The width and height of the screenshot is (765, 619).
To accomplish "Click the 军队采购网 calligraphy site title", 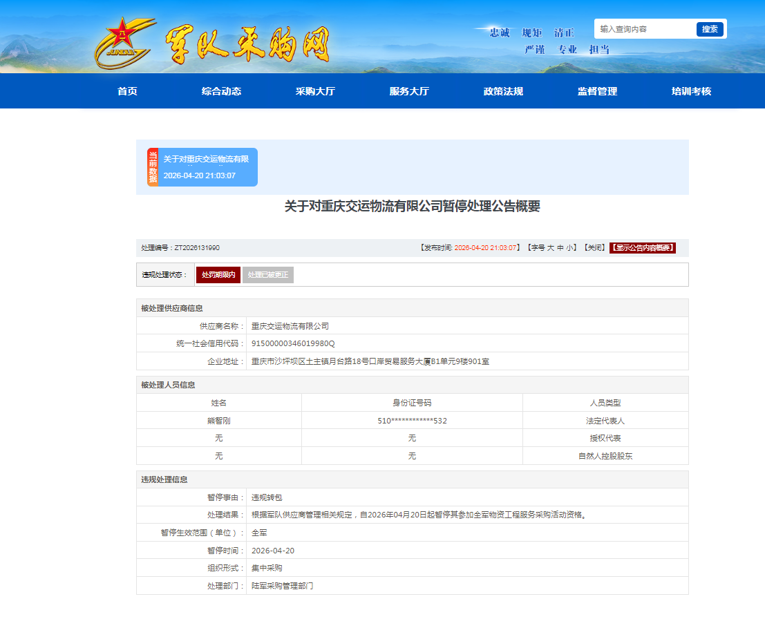I will coord(247,46).
